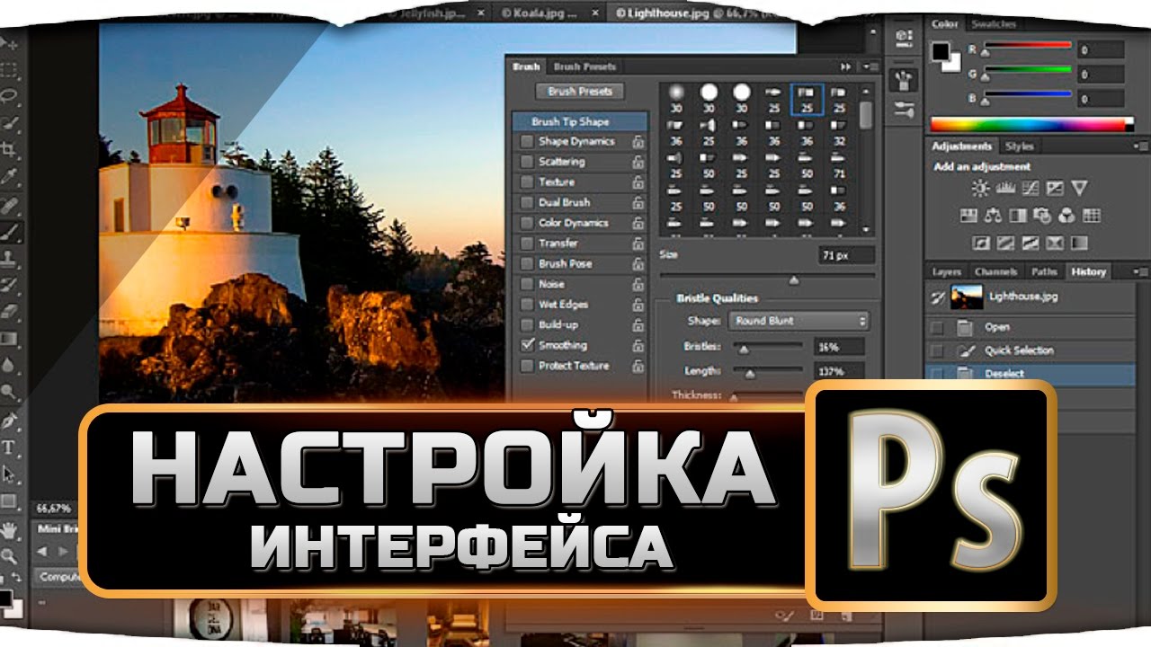The height and width of the screenshot is (647, 1151).
Task: Select the Open history state
Action: [1031, 327]
